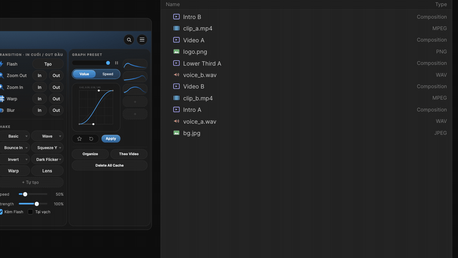Click the Zoom In magnifier icon
This screenshot has width=458, height=258.
pyautogui.click(x=1, y=87)
